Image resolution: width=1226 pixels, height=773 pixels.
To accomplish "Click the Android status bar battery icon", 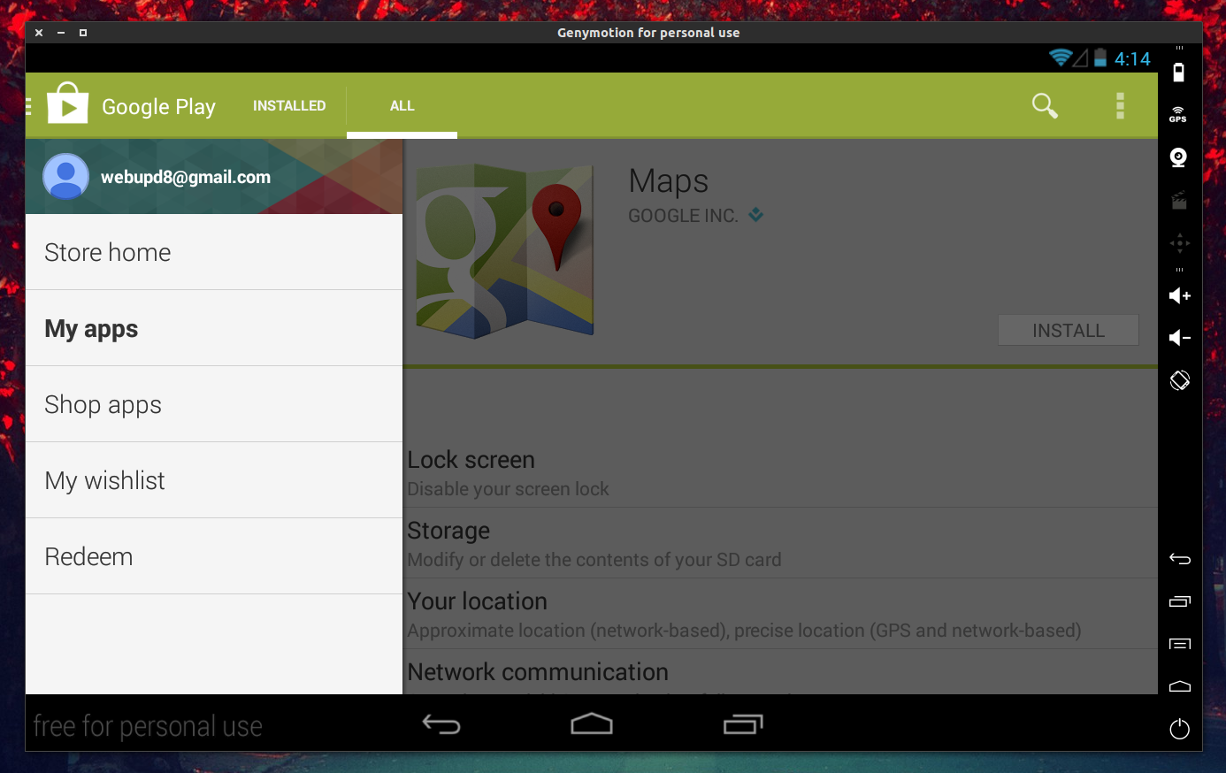I will click(x=1100, y=58).
